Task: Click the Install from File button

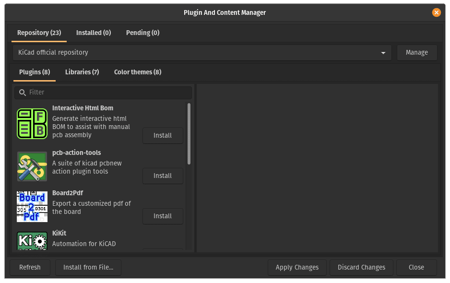Action: point(88,267)
